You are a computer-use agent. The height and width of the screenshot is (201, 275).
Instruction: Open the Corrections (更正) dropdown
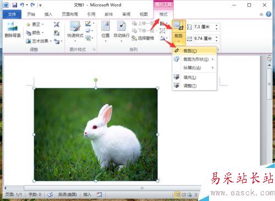click(35, 24)
